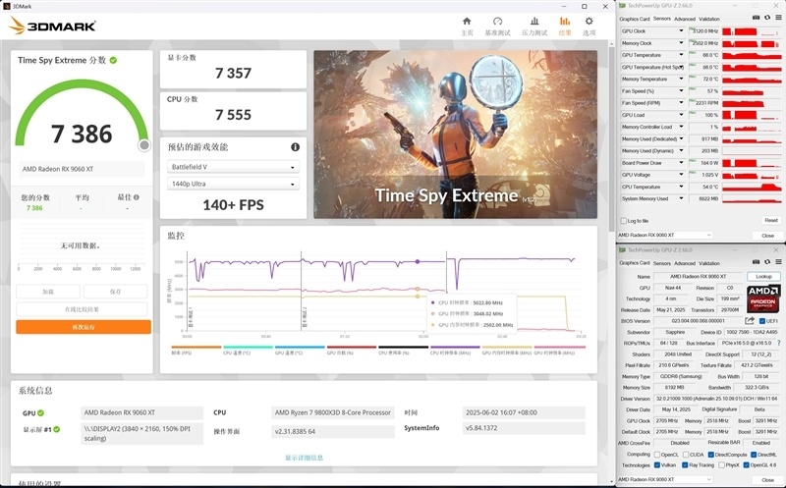
Task: Open the options gear (选项)
Action: pyautogui.click(x=589, y=27)
